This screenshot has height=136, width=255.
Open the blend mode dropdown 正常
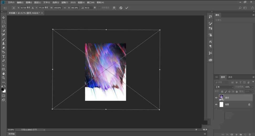tap(224, 87)
